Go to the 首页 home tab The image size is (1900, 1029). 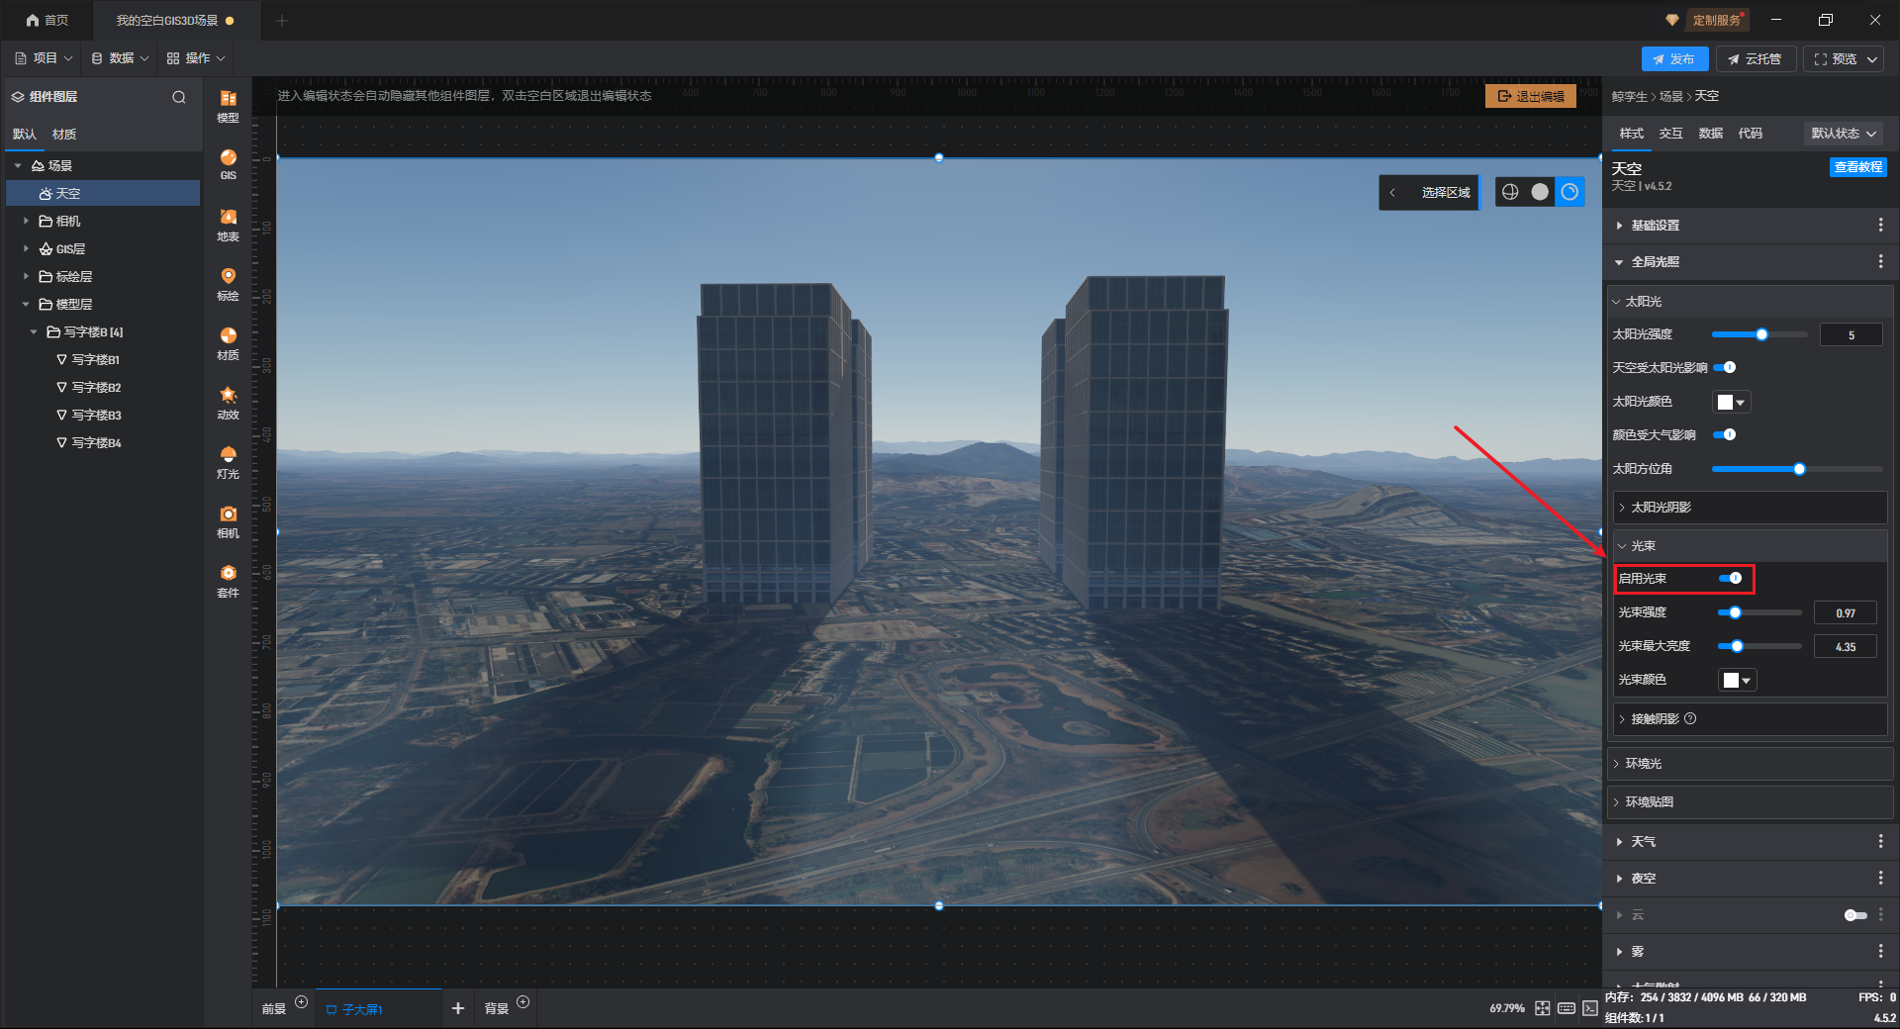[x=47, y=20]
